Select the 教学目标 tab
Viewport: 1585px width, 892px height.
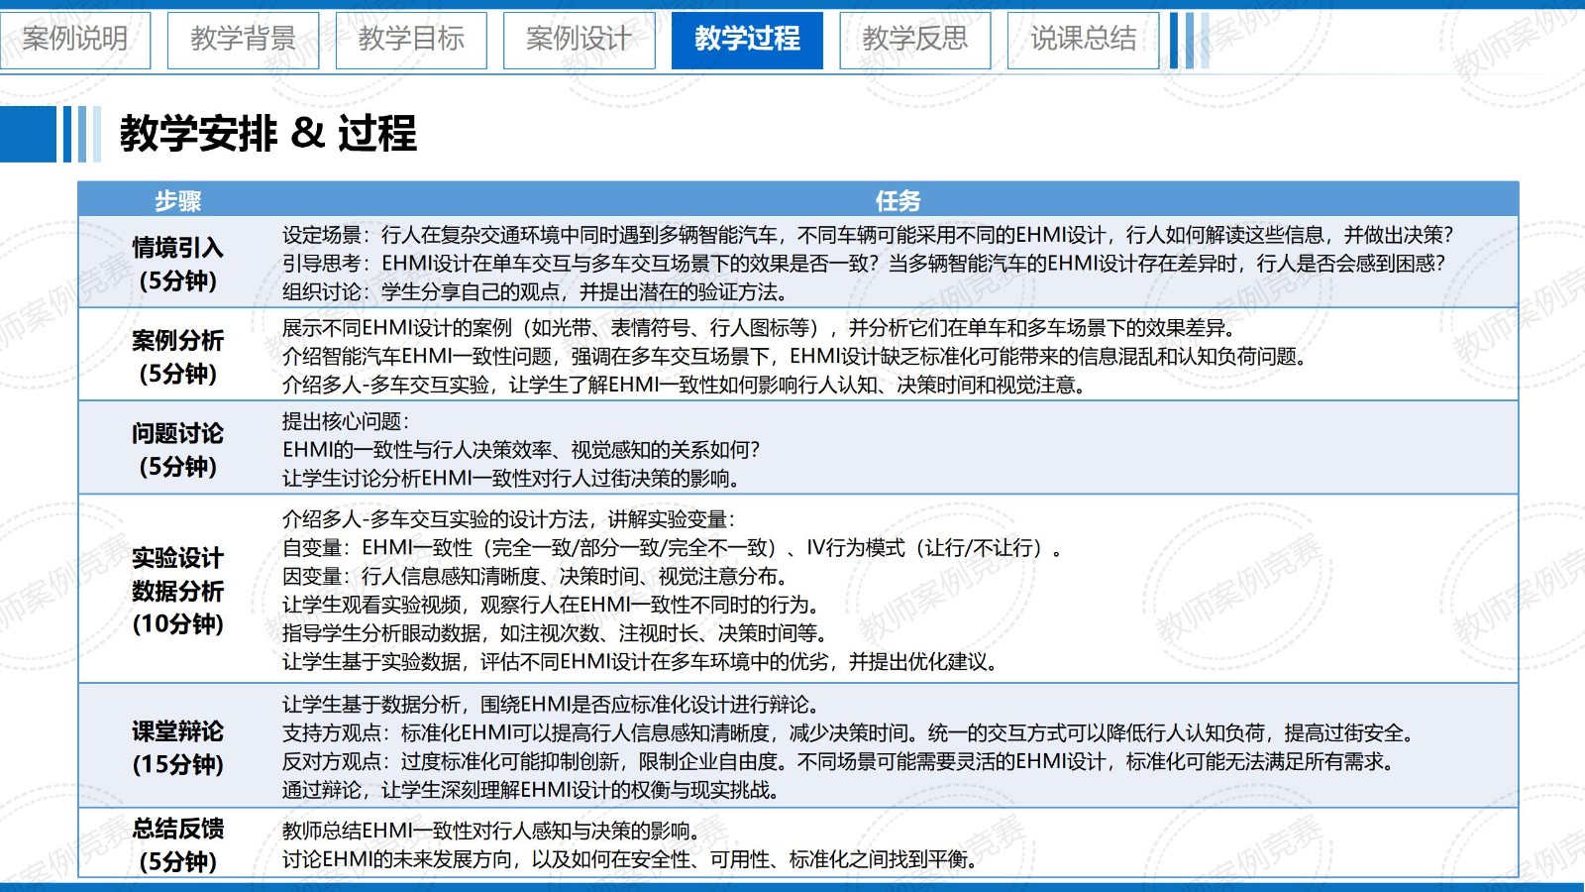pos(411,40)
